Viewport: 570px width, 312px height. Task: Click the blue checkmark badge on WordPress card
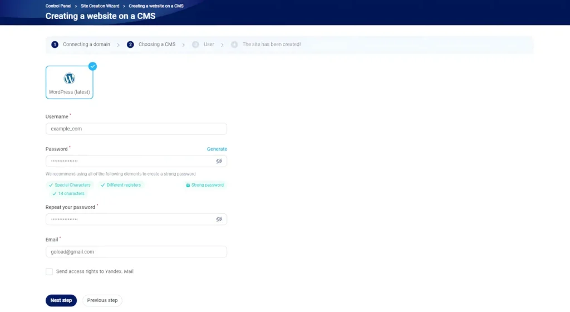93,66
